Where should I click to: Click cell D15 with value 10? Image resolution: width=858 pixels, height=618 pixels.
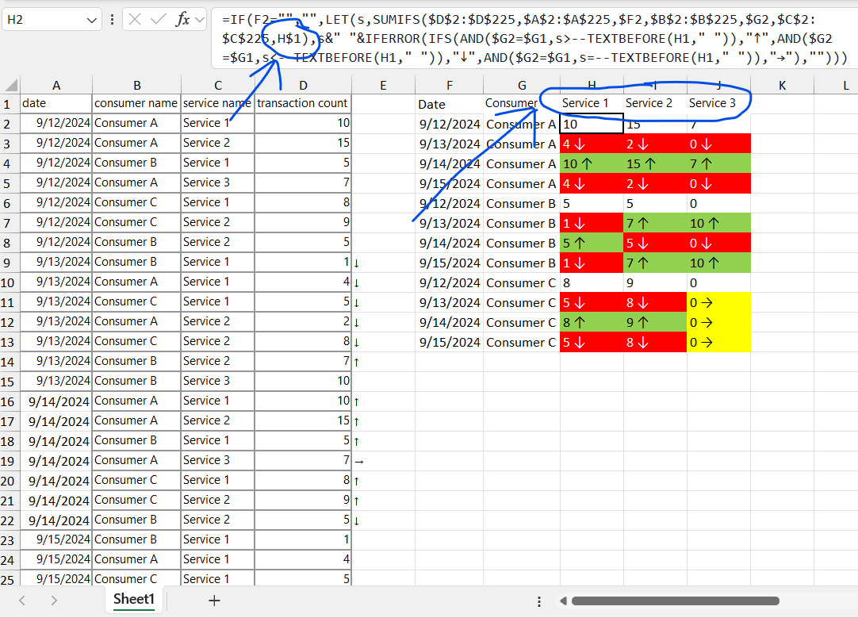click(303, 381)
